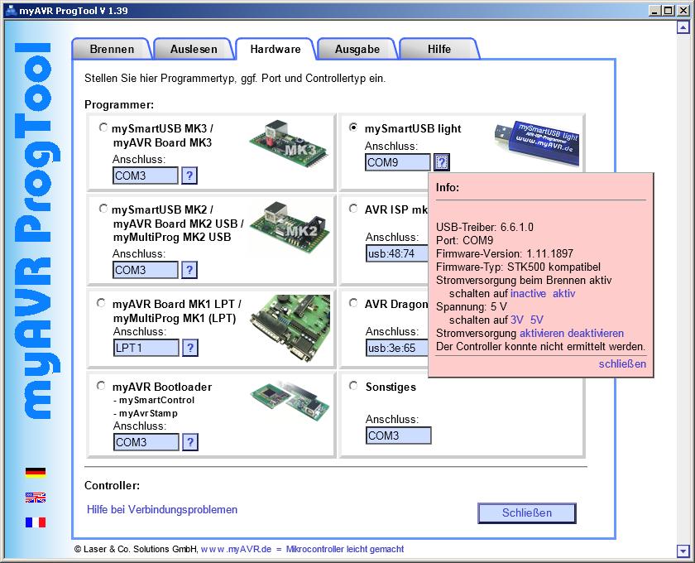Select AVR ISP mk radio button

click(353, 209)
